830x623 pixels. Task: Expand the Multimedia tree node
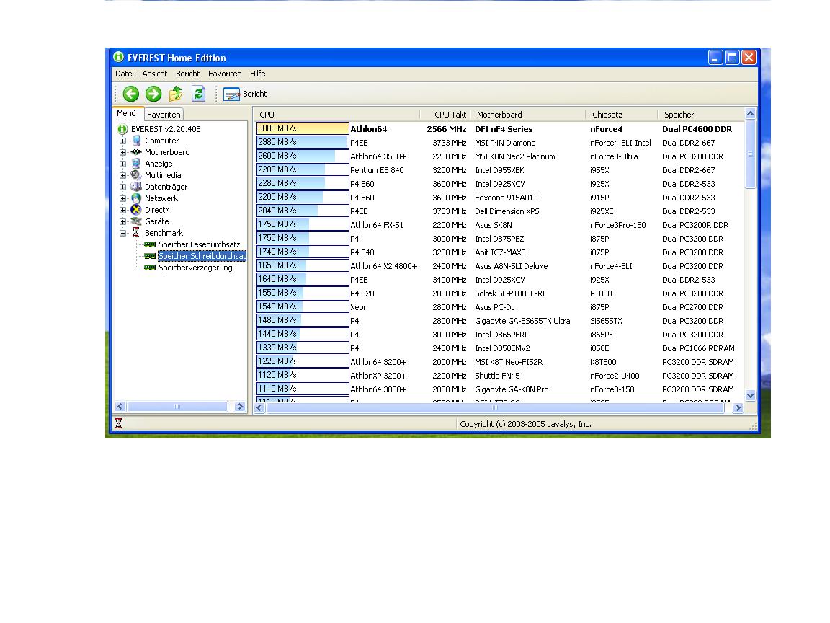[122, 175]
